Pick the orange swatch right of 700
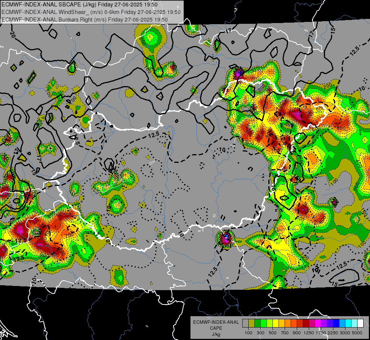The height and width of the screenshot is (340, 370). click(288, 323)
